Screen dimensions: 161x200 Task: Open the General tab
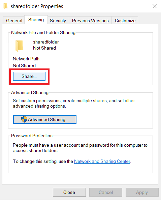[x=14, y=21]
